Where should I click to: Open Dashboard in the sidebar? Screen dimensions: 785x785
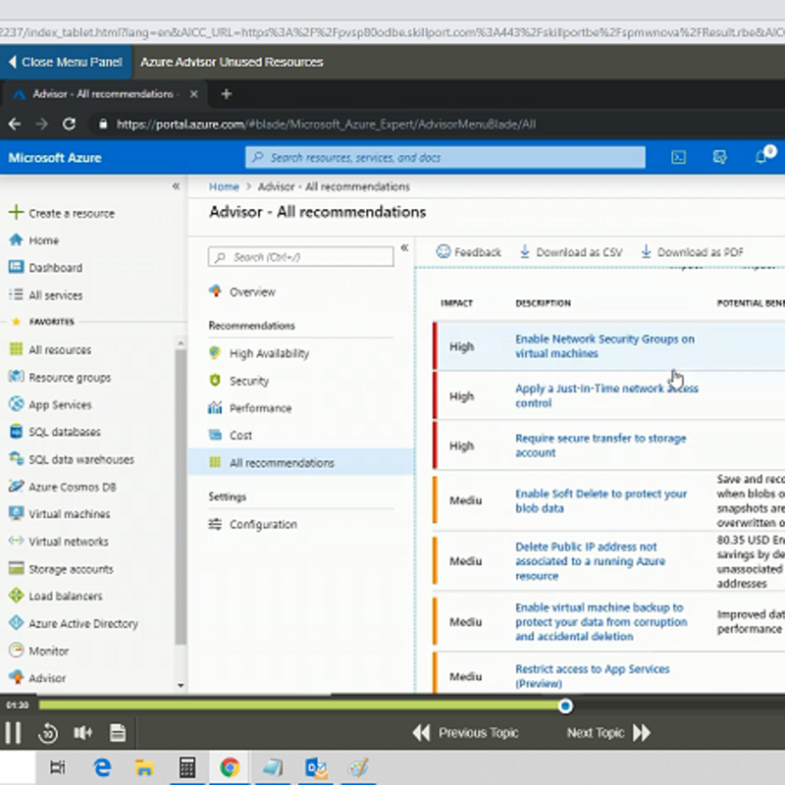pyautogui.click(x=45, y=267)
